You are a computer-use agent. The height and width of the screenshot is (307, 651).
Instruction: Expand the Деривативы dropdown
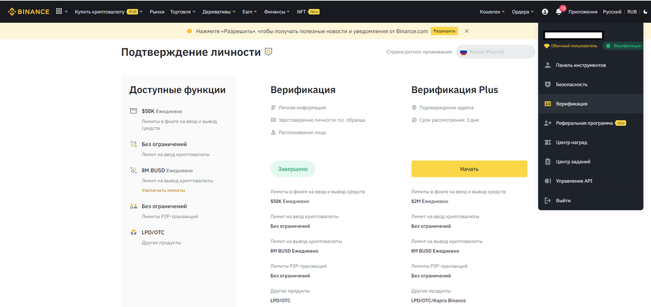tap(219, 11)
